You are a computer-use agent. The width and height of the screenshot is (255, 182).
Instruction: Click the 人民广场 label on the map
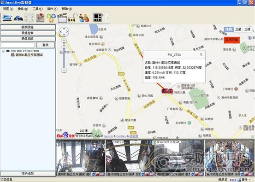(x=203, y=95)
